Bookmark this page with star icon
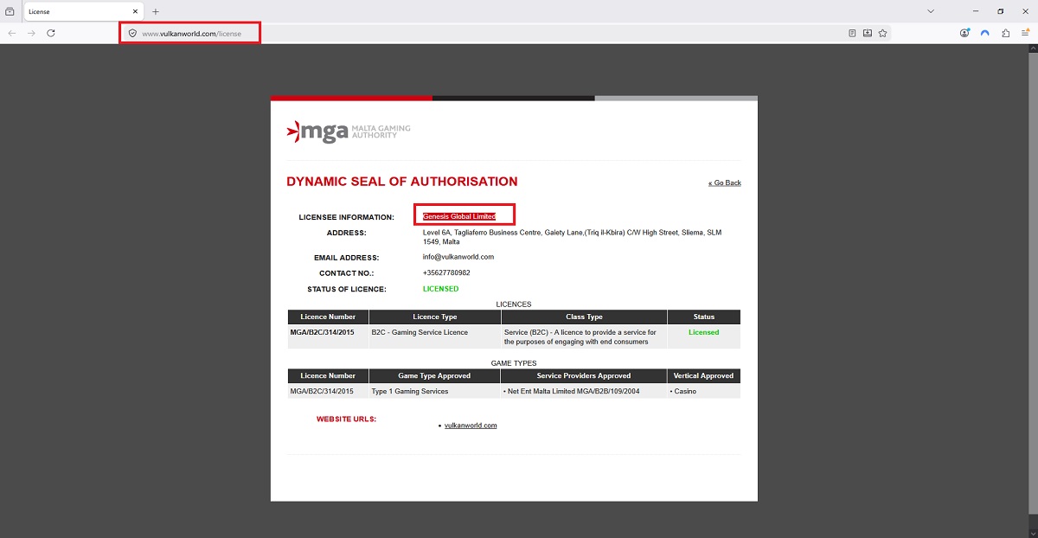Viewport: 1038px width, 538px height. (x=882, y=33)
